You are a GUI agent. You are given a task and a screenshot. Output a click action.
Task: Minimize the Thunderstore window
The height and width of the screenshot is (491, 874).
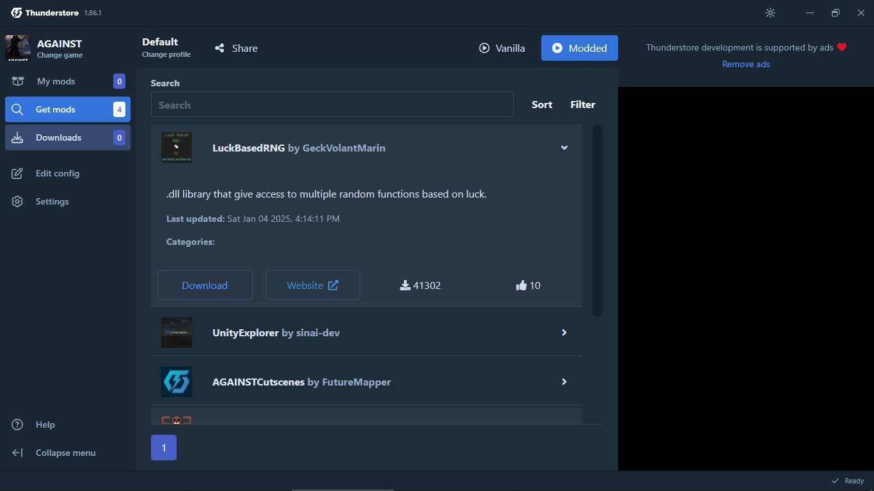click(810, 13)
